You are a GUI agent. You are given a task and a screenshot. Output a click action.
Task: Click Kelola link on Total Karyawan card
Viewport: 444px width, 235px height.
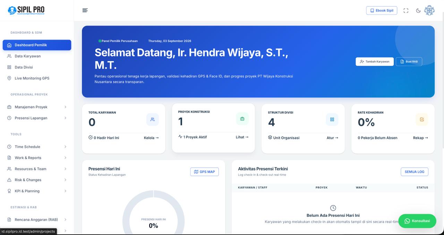pos(151,138)
